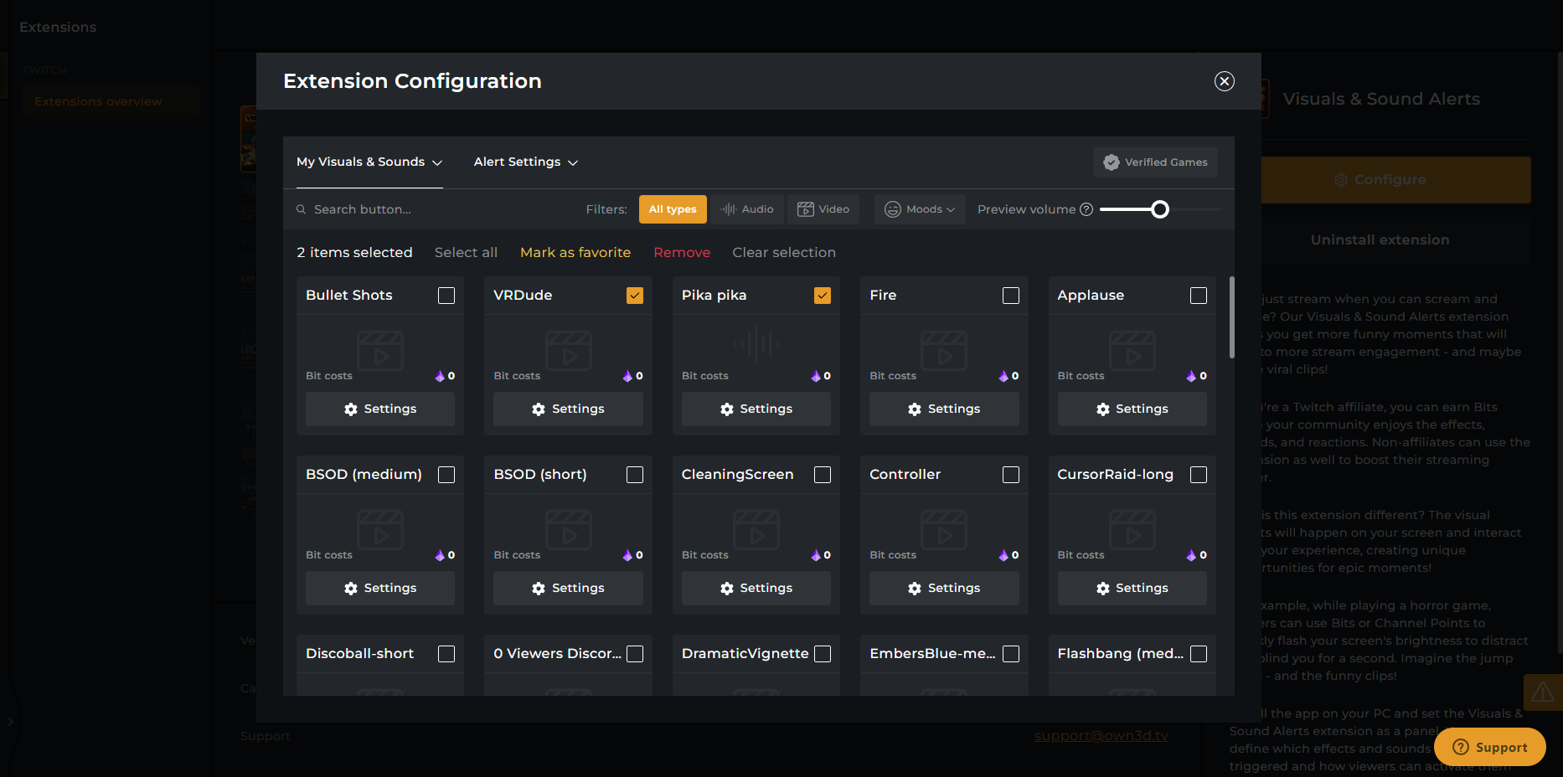
Task: Uncheck the Pika pika checkbox
Action: tap(823, 296)
